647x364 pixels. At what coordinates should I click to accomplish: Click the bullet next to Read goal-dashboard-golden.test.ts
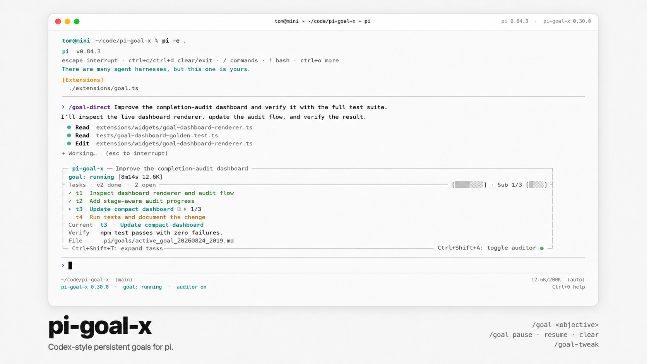[x=69, y=135]
